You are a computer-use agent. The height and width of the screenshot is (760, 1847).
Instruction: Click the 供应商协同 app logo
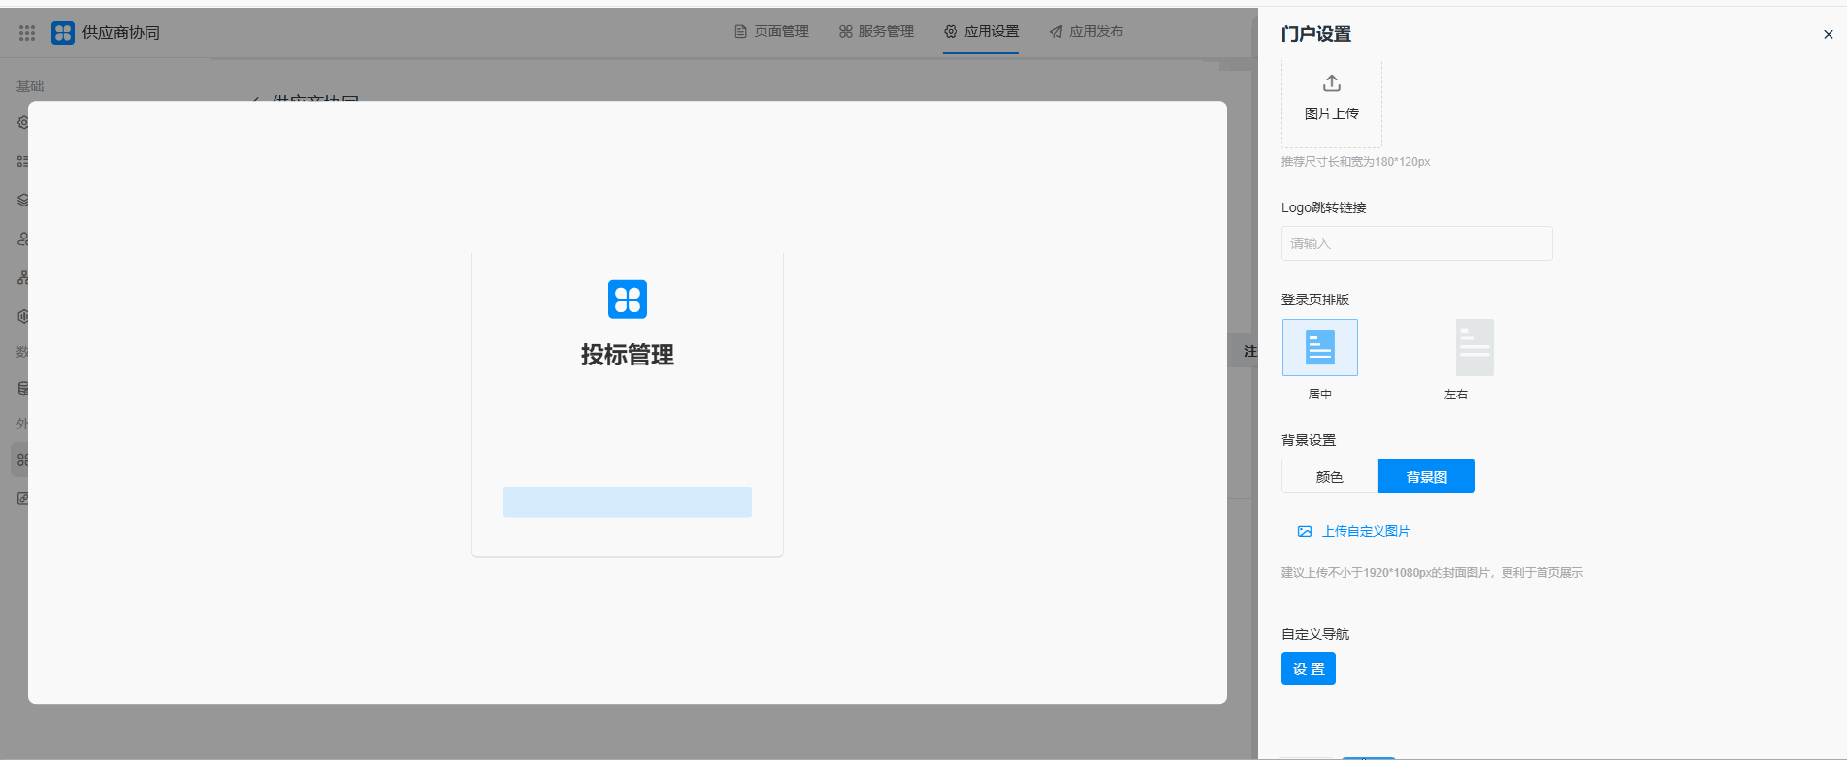pos(63,33)
